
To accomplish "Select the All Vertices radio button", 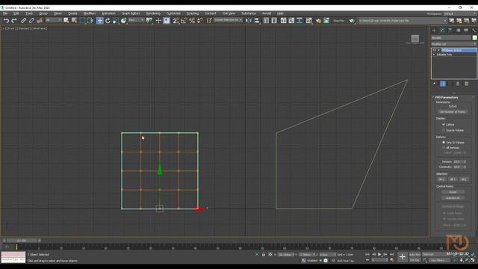I will (x=444, y=148).
